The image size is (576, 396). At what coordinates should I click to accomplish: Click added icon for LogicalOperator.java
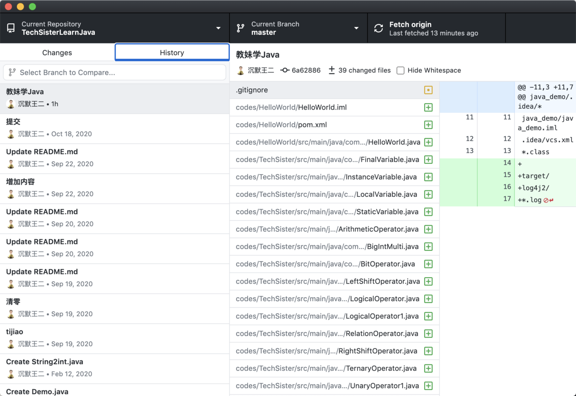click(x=428, y=299)
